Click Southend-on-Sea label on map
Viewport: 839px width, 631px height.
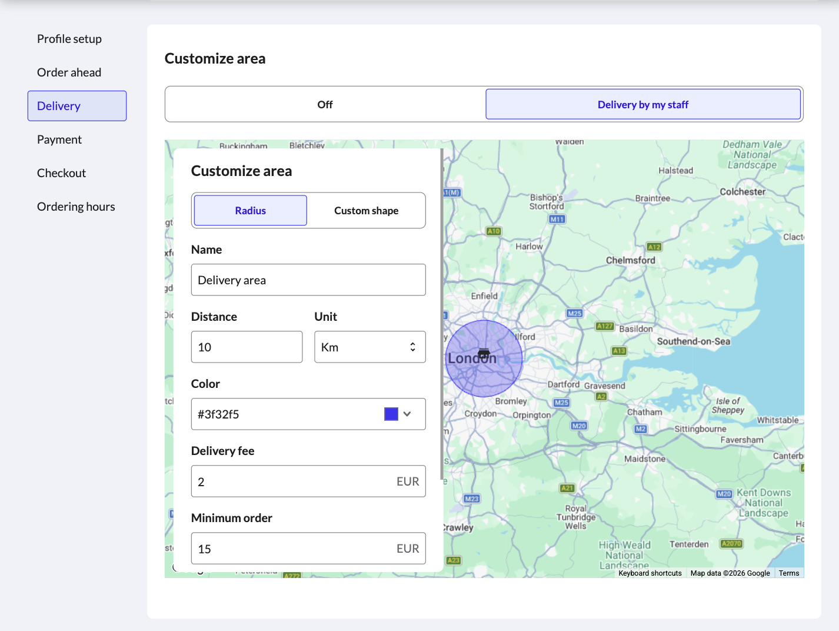pos(694,341)
